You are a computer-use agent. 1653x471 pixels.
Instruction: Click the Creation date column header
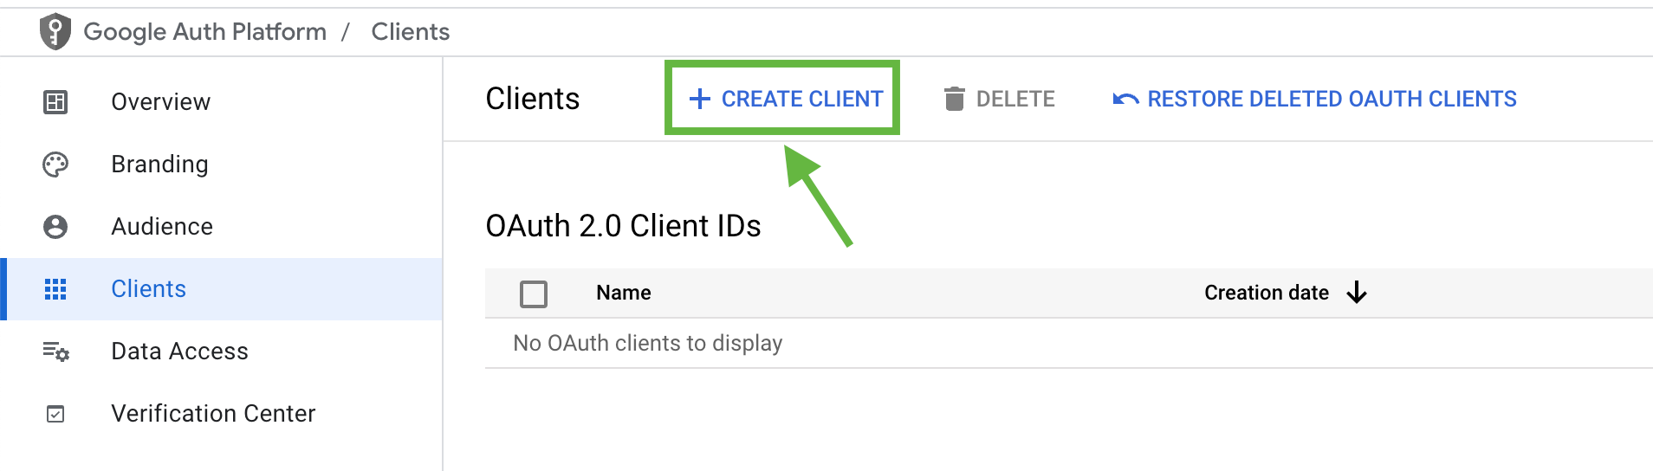[1267, 293]
